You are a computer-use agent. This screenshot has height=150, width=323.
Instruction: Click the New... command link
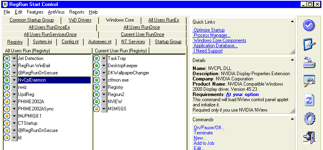point(200,138)
